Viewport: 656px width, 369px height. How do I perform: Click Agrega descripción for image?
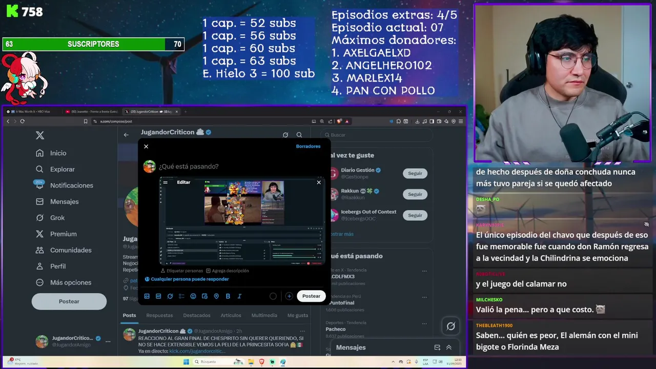[228, 271]
